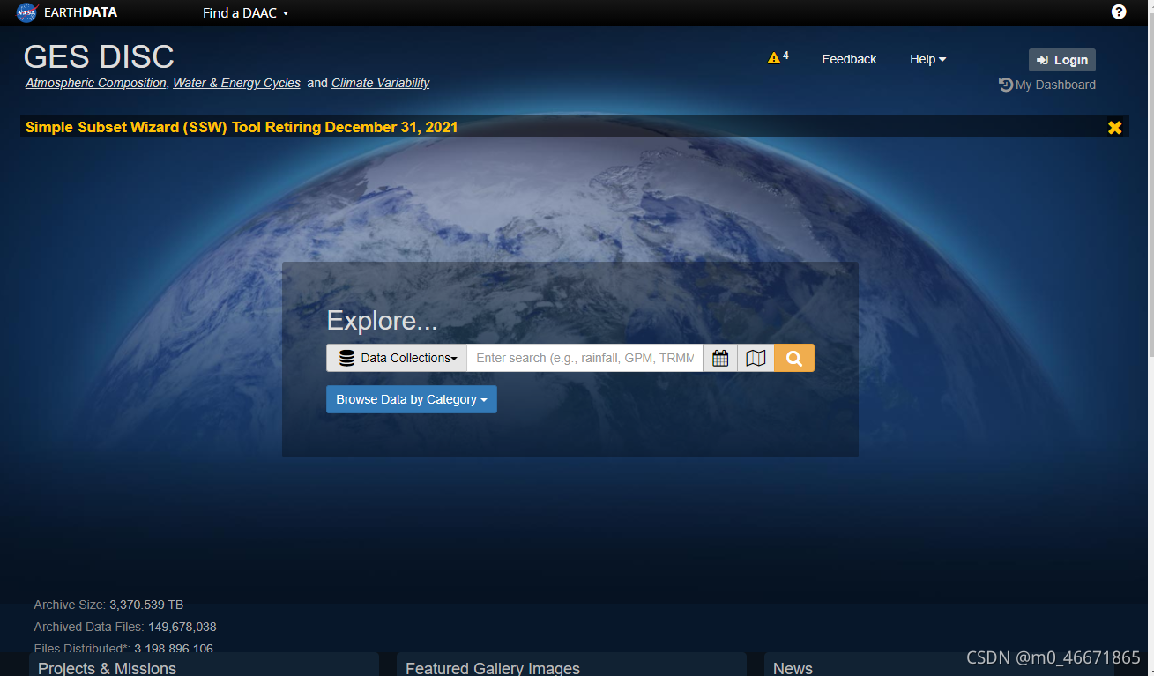1154x676 pixels.
Task: Open the calendar date range picker
Action: click(x=720, y=358)
